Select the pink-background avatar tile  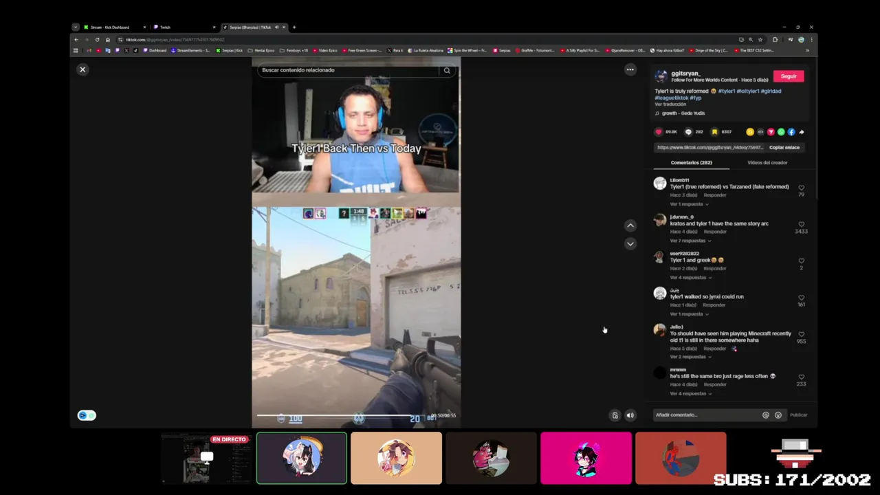[x=586, y=458]
